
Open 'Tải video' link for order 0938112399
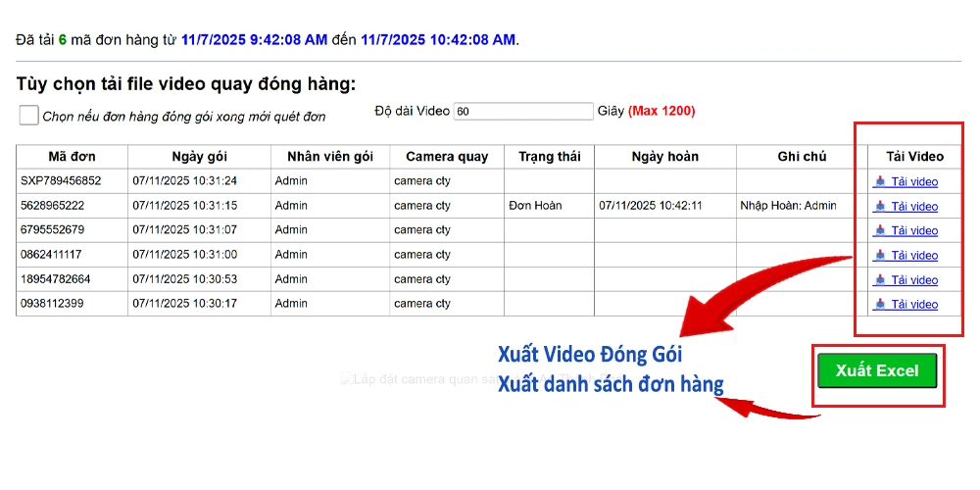click(x=914, y=305)
